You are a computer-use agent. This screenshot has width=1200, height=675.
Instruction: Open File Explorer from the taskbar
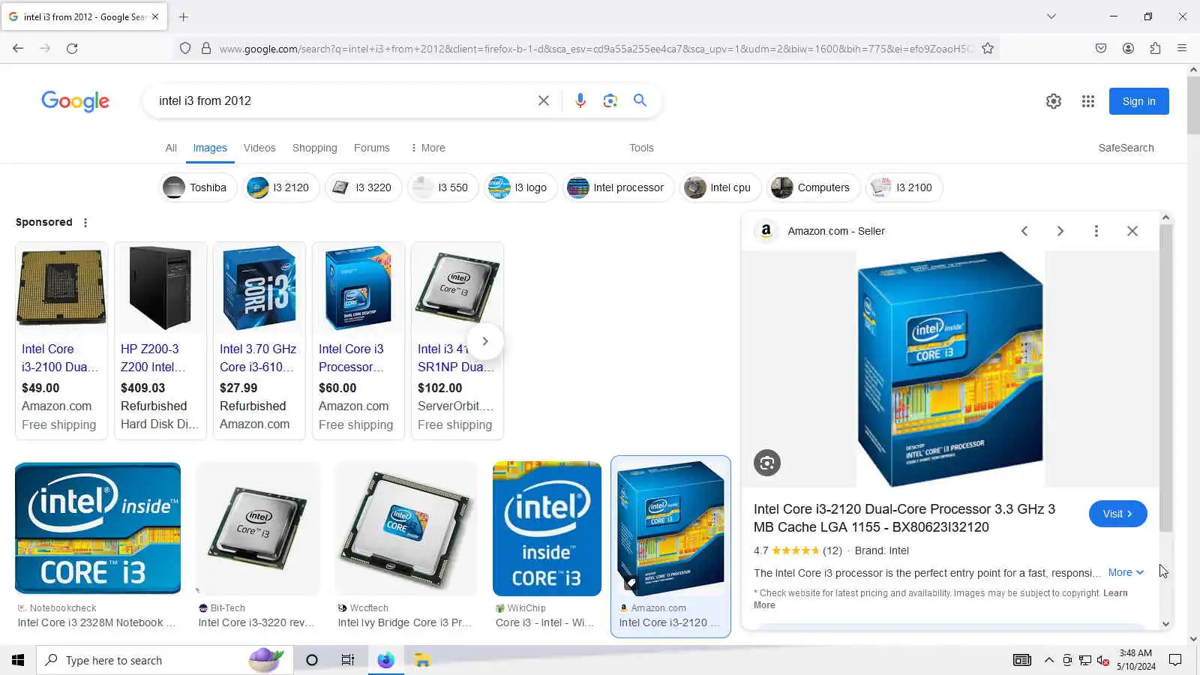point(422,660)
